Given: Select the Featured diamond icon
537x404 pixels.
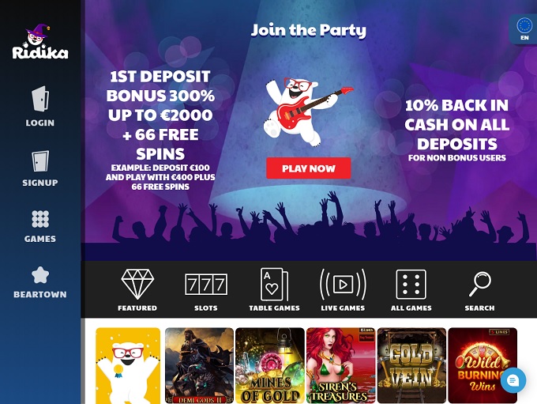Looking at the screenshot, I should tap(137, 284).
